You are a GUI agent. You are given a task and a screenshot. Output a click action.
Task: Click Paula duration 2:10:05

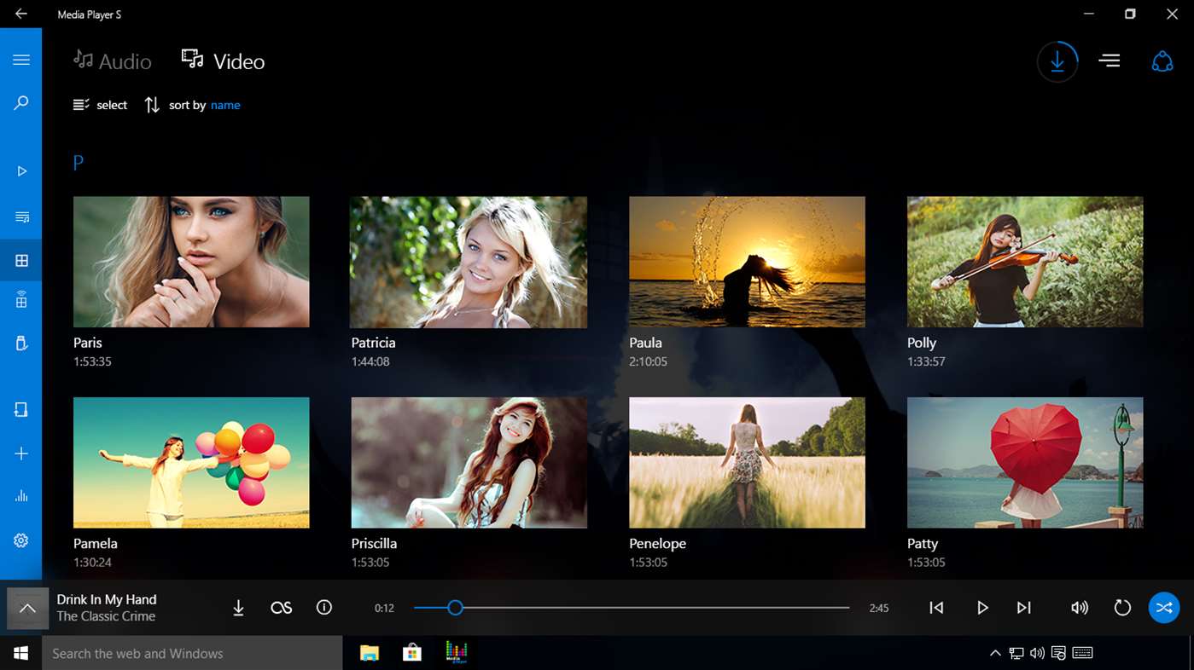(x=649, y=361)
